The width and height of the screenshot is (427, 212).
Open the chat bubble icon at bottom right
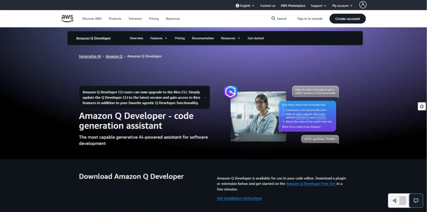click(x=416, y=201)
